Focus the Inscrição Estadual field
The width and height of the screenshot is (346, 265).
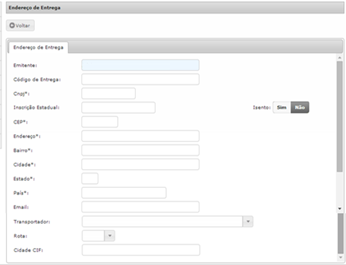click(119, 108)
